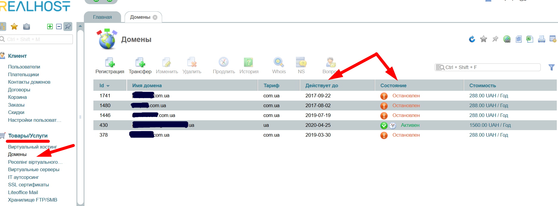Open the Трансфер domain transfer tool
The image size is (558, 206).
(x=140, y=63)
